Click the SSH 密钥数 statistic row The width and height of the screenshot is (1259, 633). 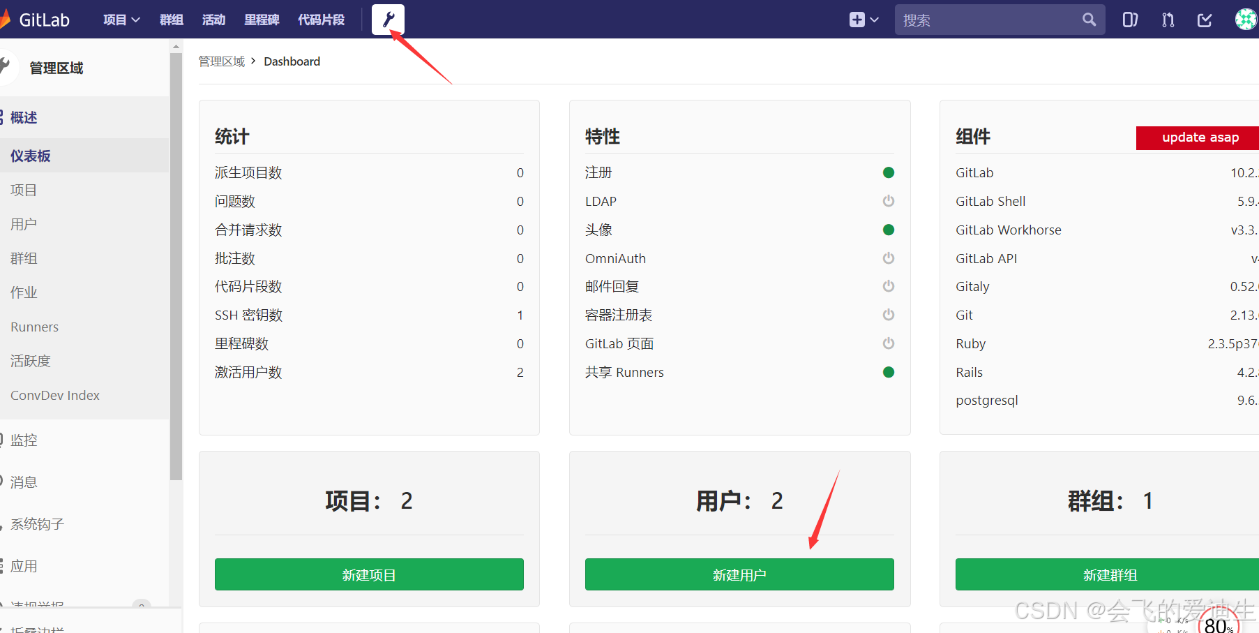369,315
